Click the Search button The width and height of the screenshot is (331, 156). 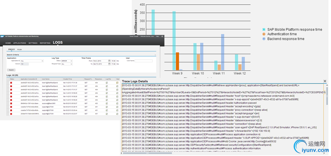pyautogui.click(x=11, y=70)
